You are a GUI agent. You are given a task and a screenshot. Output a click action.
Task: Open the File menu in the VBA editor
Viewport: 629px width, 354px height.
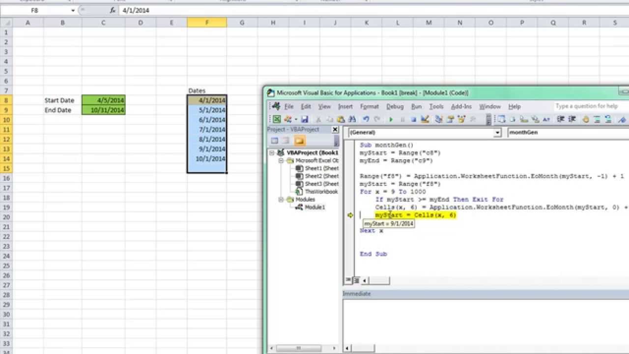289,106
